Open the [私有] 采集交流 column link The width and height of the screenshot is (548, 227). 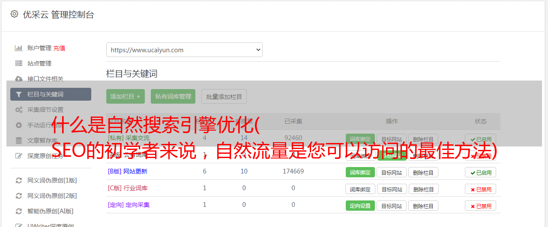[x=129, y=138]
